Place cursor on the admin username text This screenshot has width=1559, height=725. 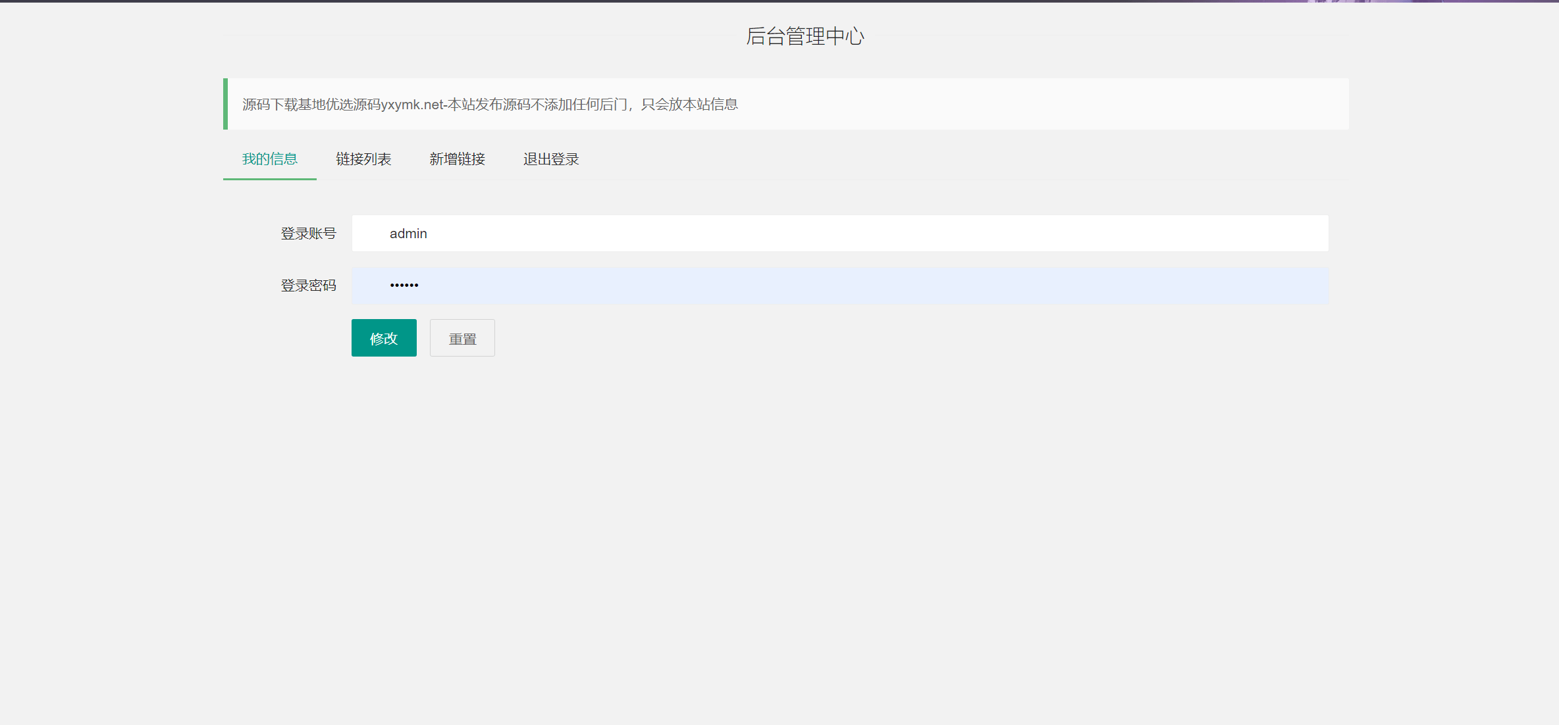[408, 234]
